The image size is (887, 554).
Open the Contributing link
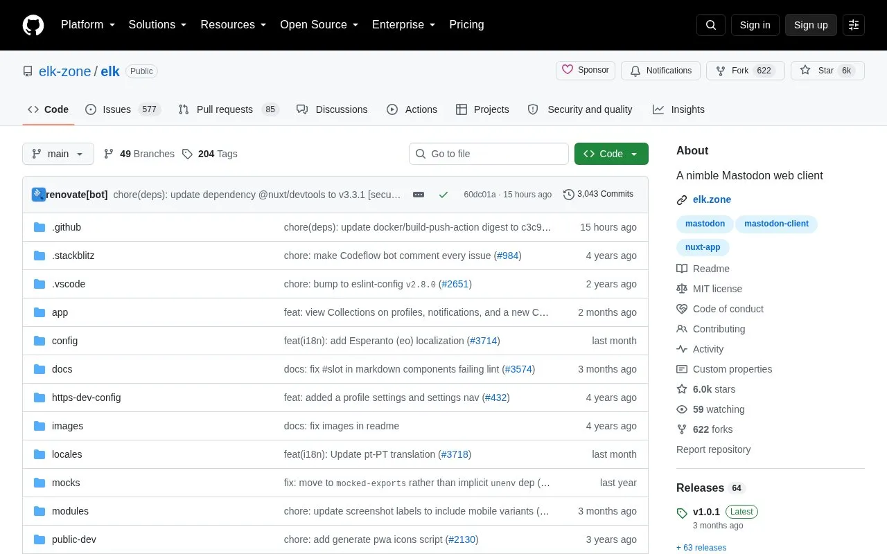click(711, 329)
